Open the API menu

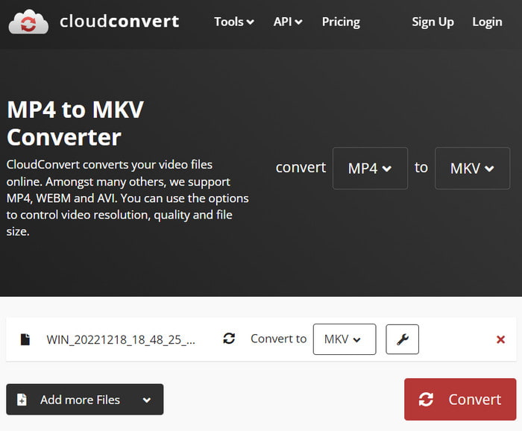point(288,22)
